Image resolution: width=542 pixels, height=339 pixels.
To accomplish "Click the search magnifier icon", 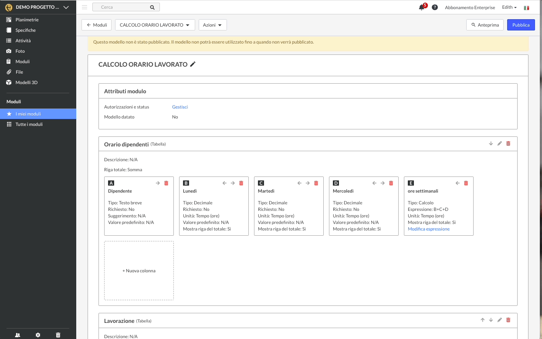I will coord(152,7).
